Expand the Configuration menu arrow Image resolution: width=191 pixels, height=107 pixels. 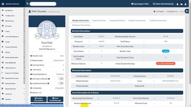24,15
